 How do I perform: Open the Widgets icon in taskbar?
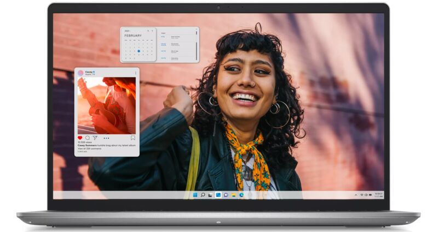218,195
